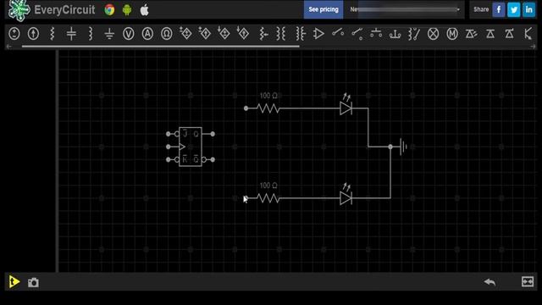Select the upper 100 Ω resistor
This screenshot has height=305, width=542.
click(268, 108)
